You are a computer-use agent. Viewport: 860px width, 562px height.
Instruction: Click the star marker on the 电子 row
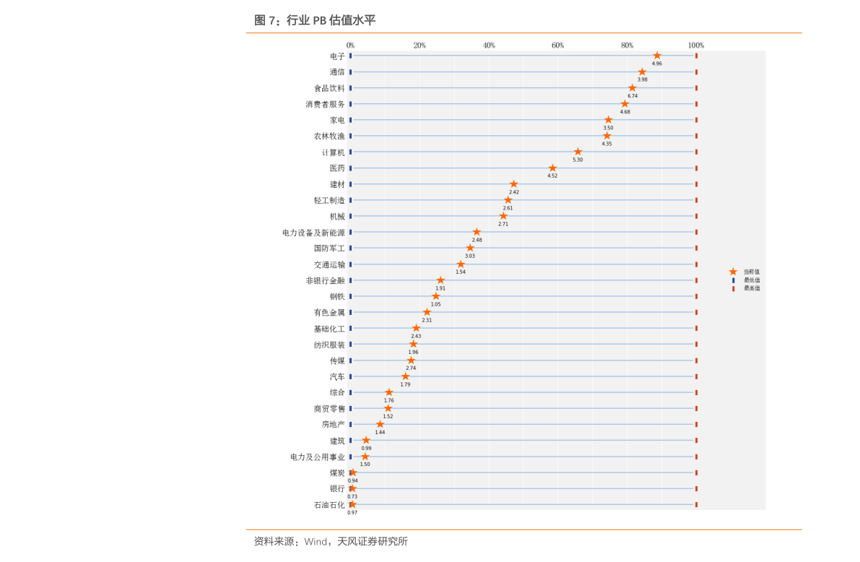pyautogui.click(x=657, y=56)
